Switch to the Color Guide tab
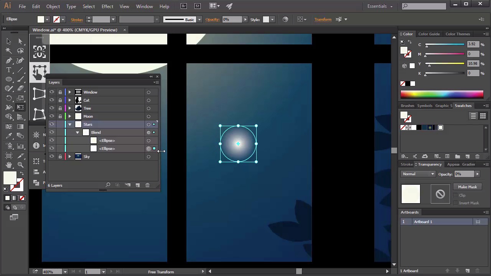 click(x=429, y=34)
